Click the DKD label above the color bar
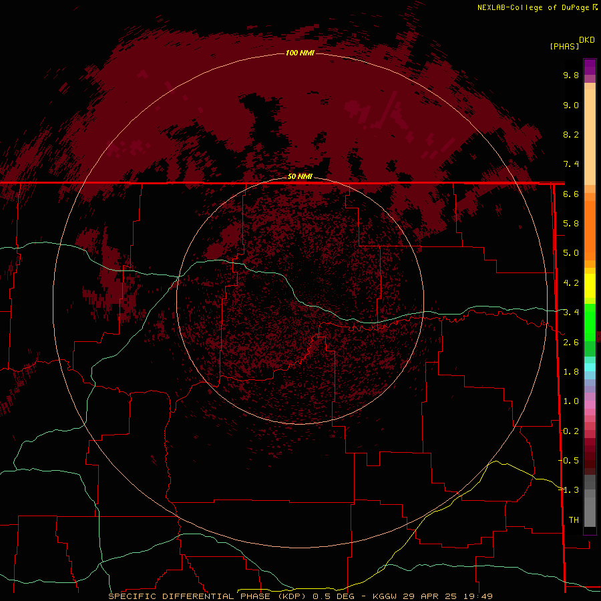 pos(587,40)
